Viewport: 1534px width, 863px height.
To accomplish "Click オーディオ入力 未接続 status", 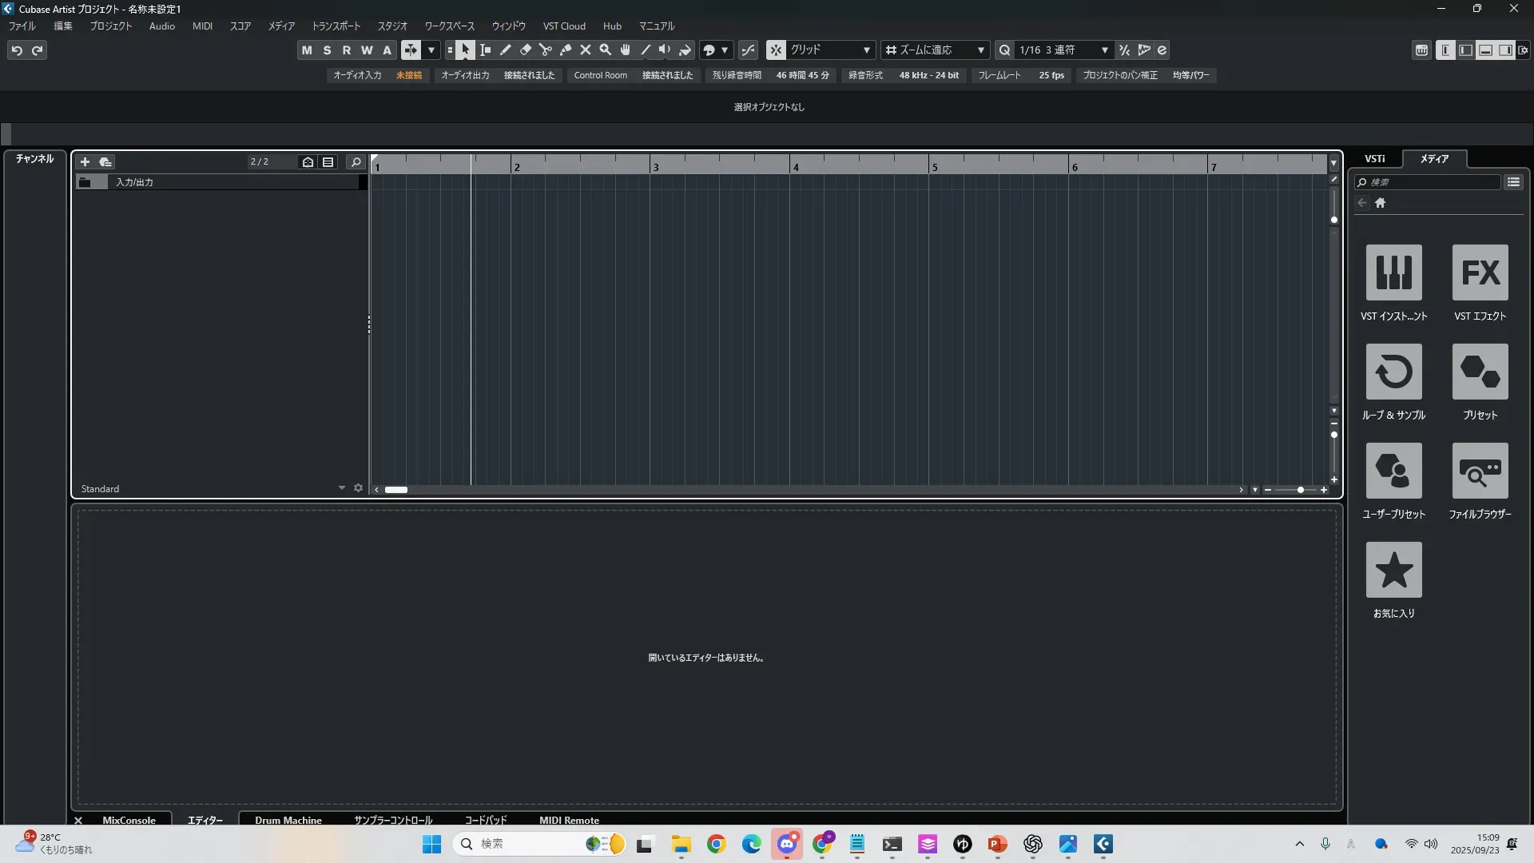I will click(377, 75).
